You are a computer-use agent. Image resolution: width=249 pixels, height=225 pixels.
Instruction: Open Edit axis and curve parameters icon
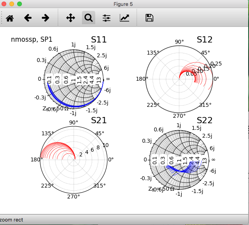124,18
